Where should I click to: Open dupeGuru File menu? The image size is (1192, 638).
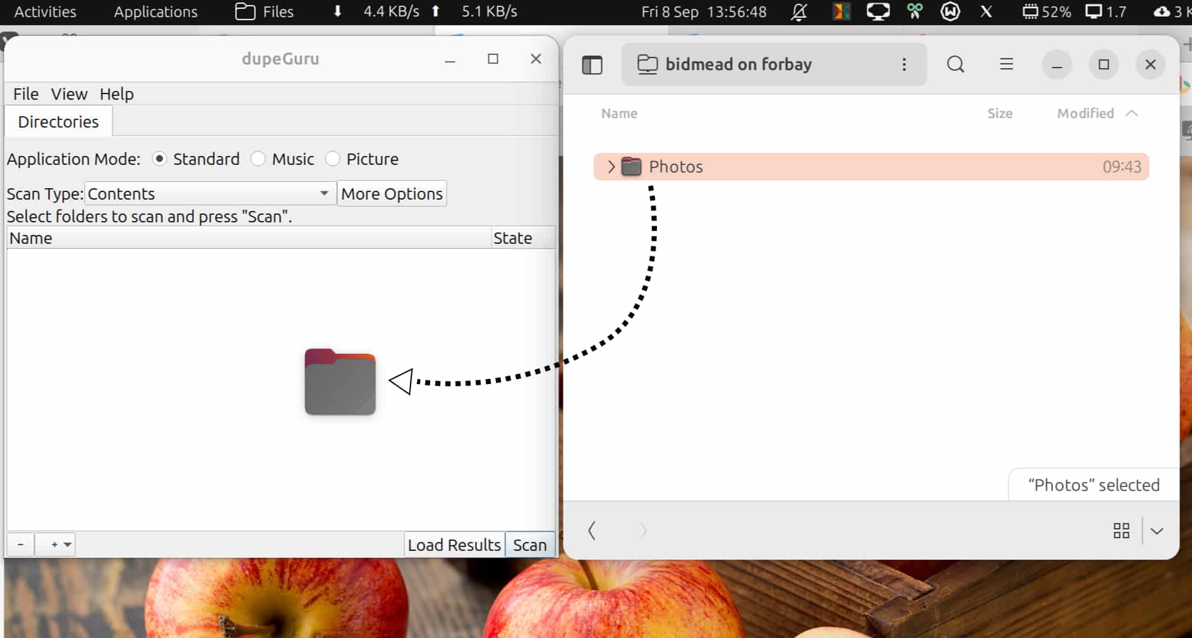(26, 94)
